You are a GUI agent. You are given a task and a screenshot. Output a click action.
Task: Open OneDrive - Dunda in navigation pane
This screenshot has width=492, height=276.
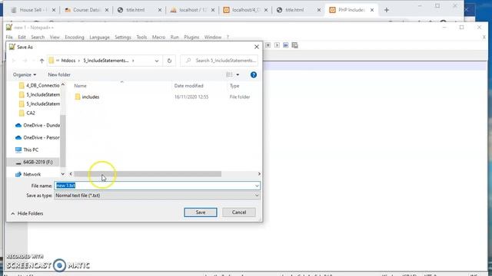[x=38, y=125]
